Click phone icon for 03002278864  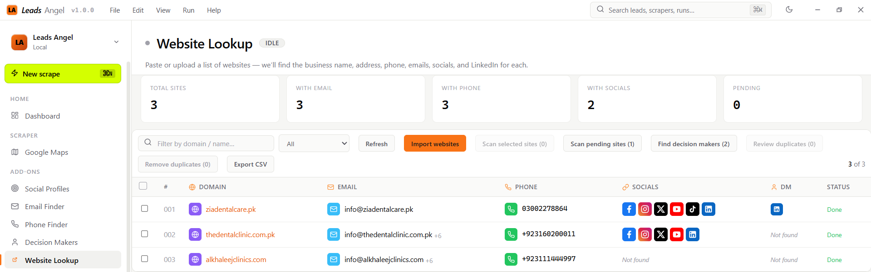point(511,209)
